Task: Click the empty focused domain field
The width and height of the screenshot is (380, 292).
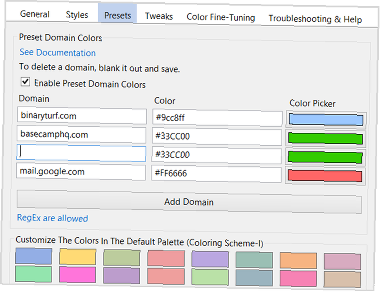Action: click(x=81, y=153)
